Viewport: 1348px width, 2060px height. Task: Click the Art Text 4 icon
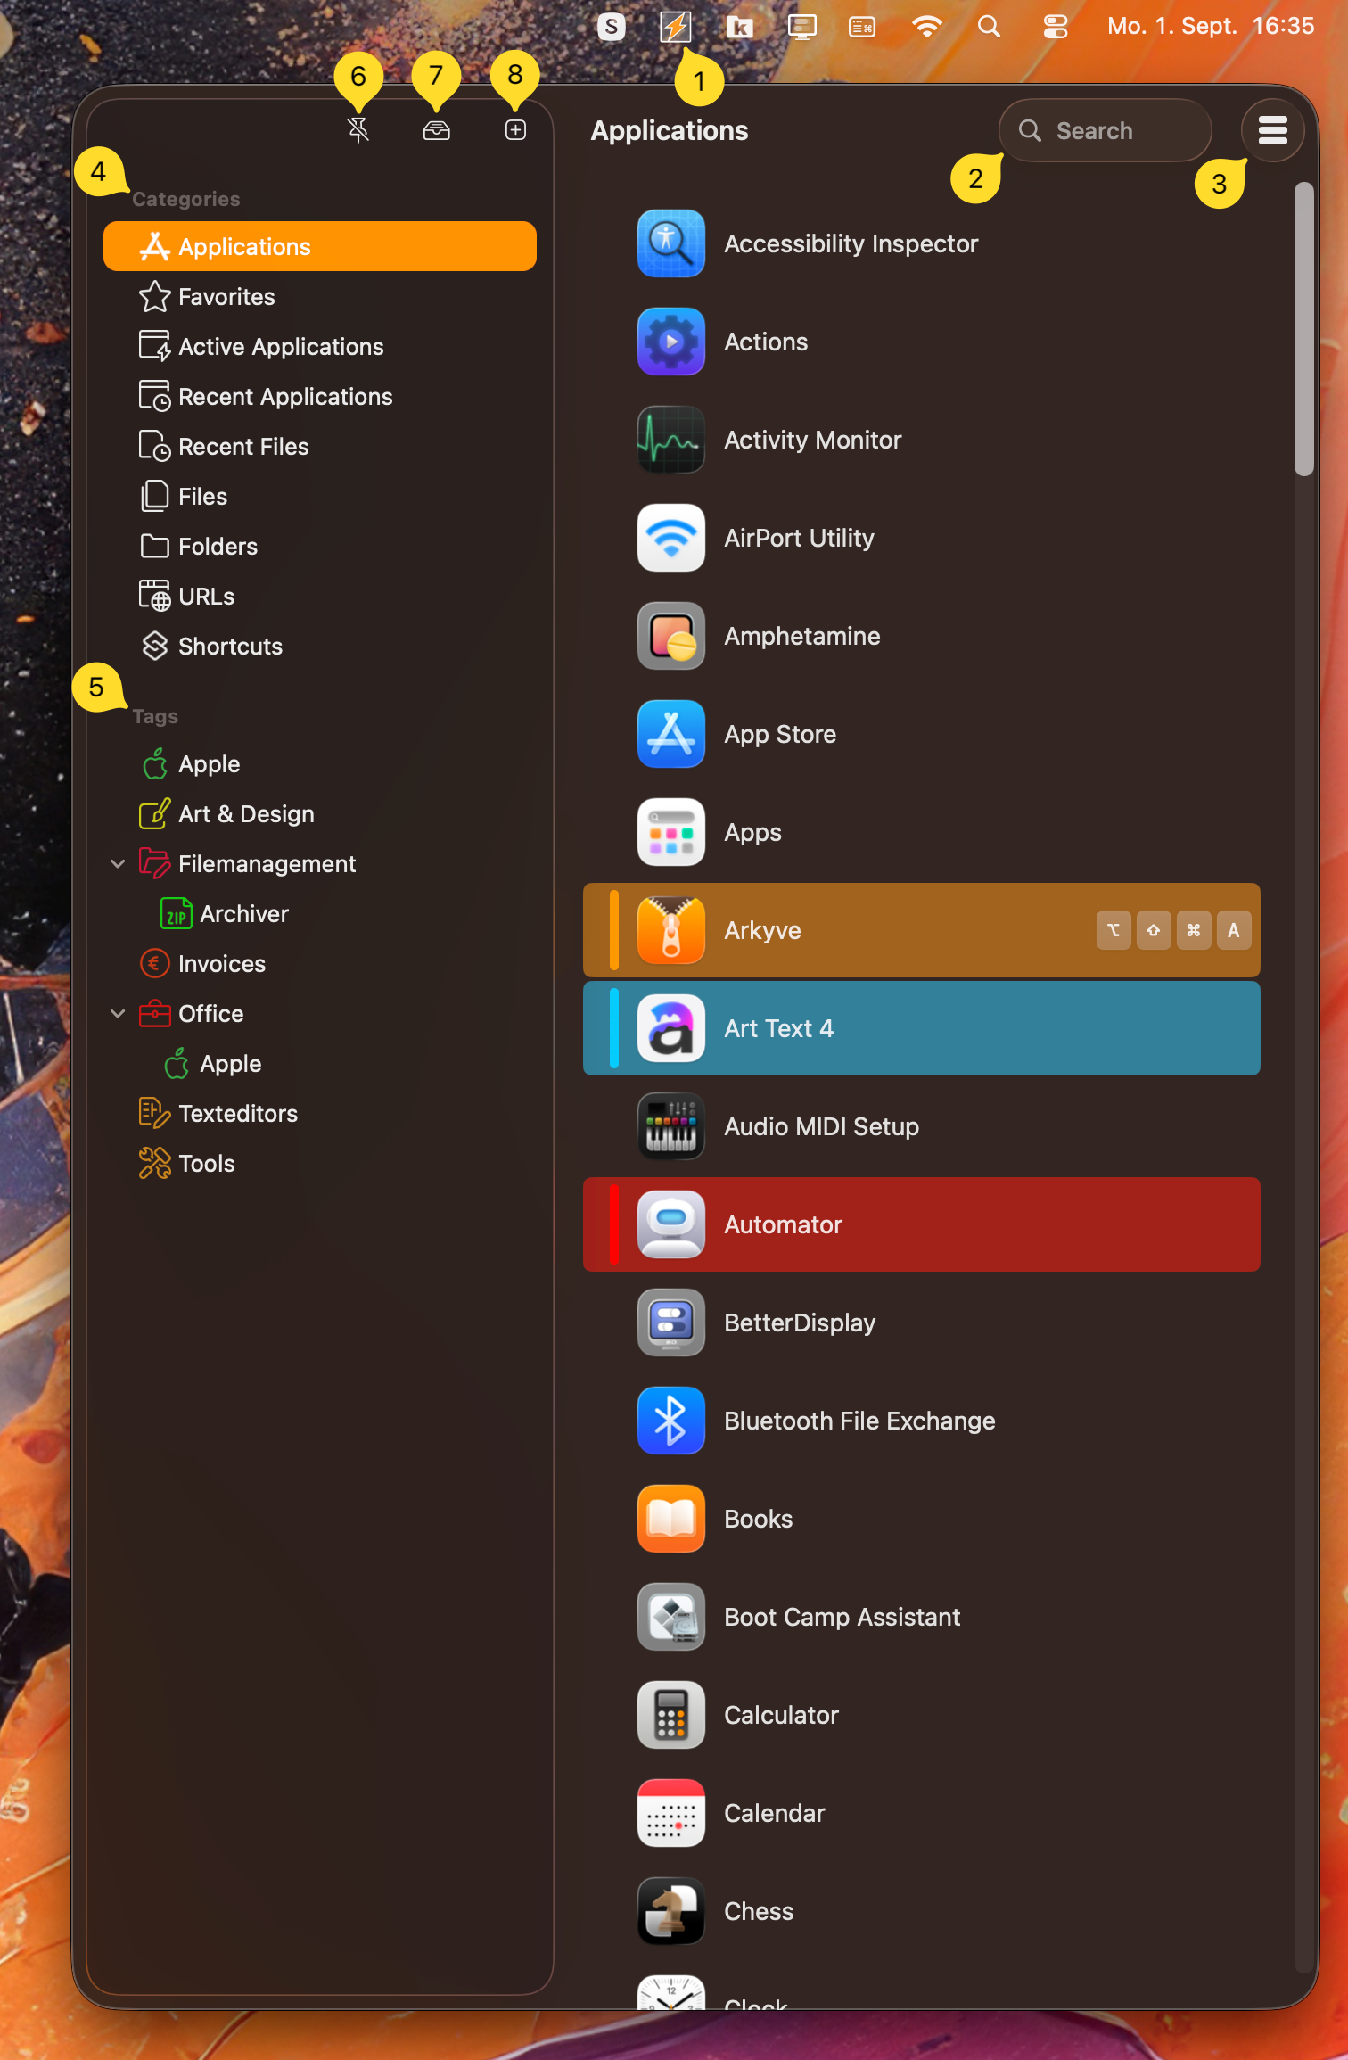671,1028
